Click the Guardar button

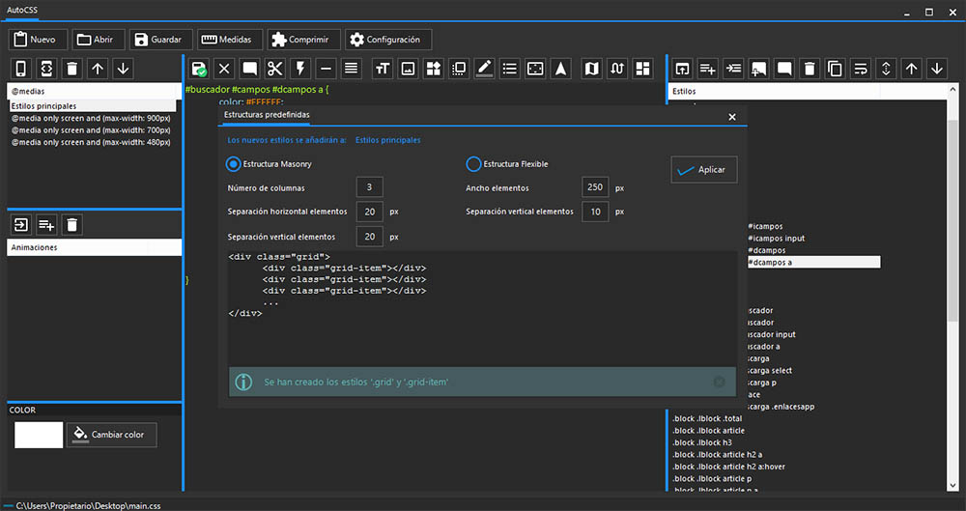(160, 40)
